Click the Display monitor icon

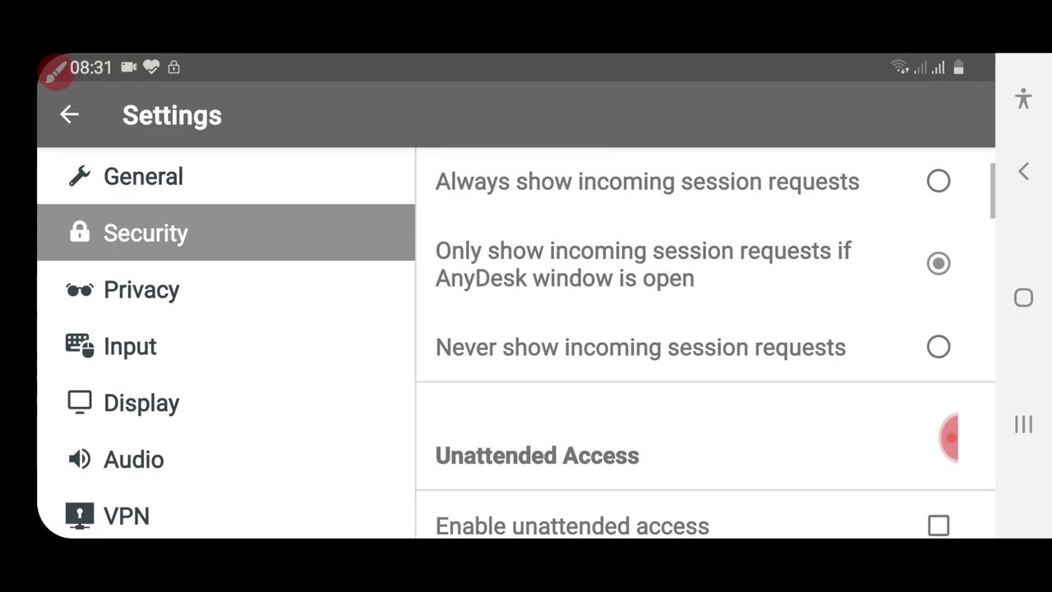(x=80, y=402)
